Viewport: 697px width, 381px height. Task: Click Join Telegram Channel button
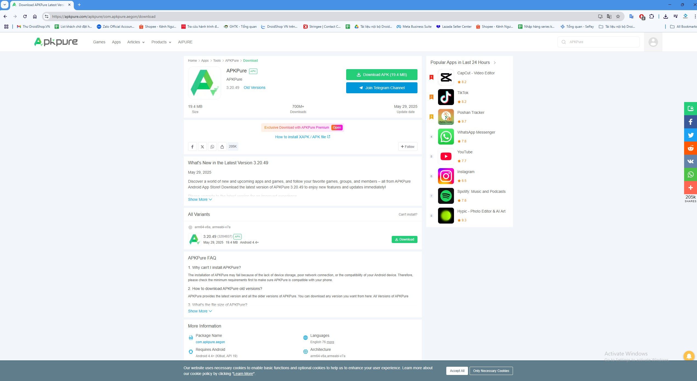point(382,88)
